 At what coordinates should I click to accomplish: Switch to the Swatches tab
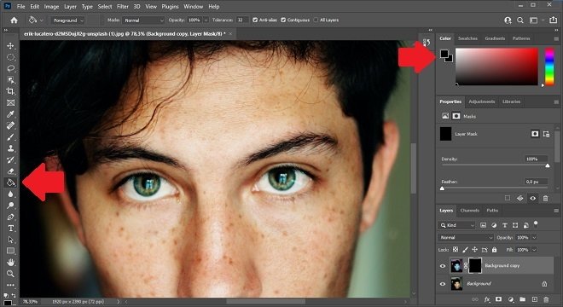[x=467, y=38]
